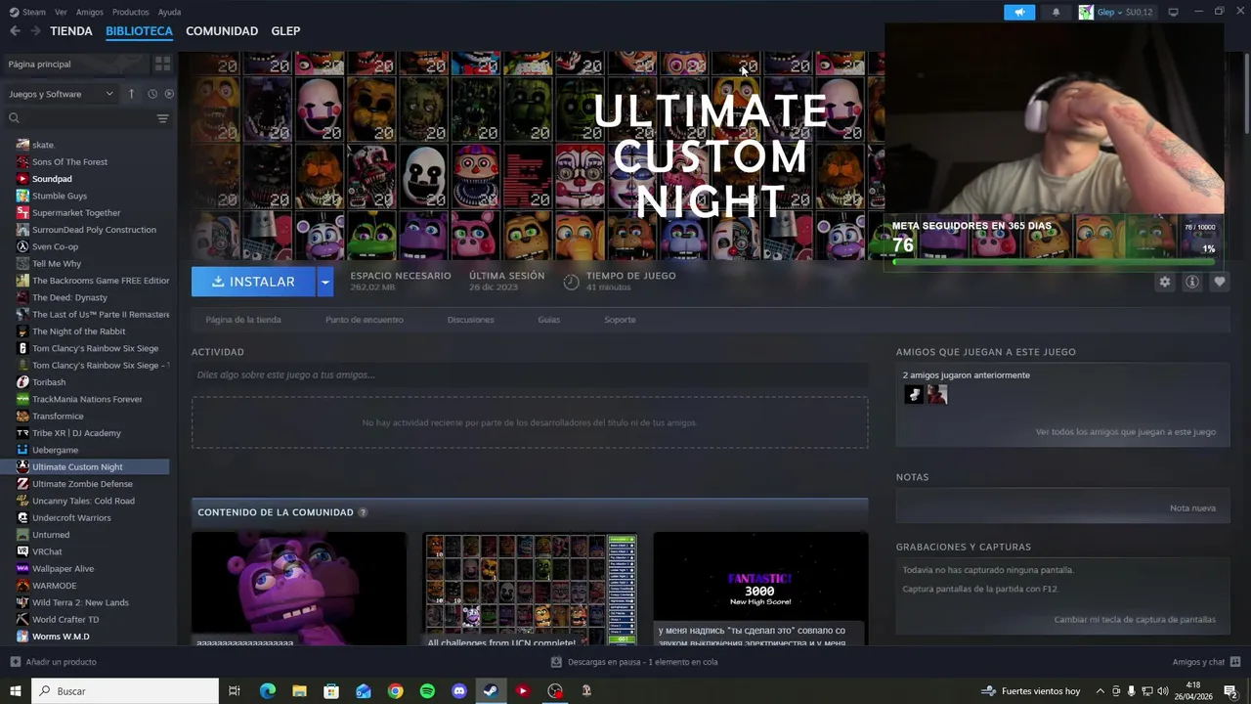Open Big Picture mode monitor icon
Screen dimensions: 1251x704
(1173, 12)
